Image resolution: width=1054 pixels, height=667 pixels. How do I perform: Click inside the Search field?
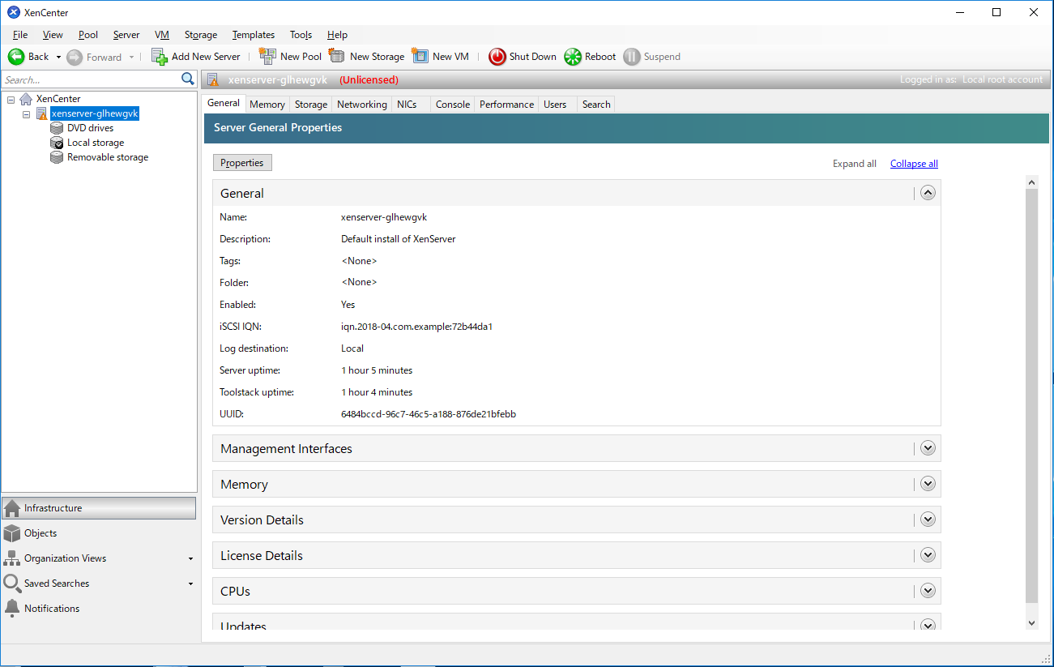coord(89,79)
